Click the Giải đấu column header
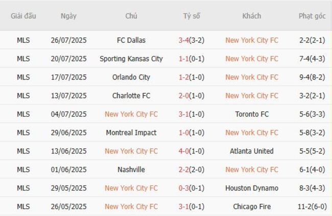This screenshot has height=216, width=332. 23,16
